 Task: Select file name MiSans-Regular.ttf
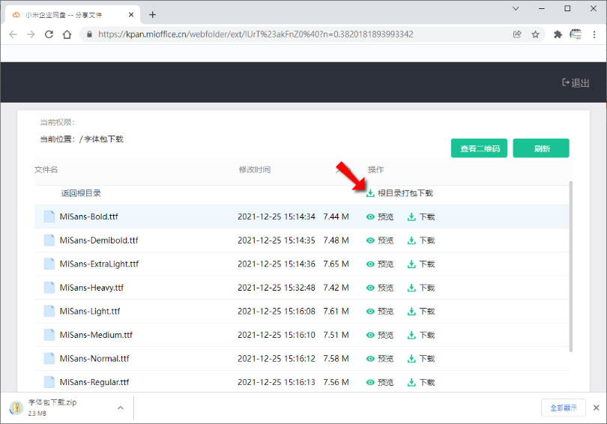tap(94, 382)
